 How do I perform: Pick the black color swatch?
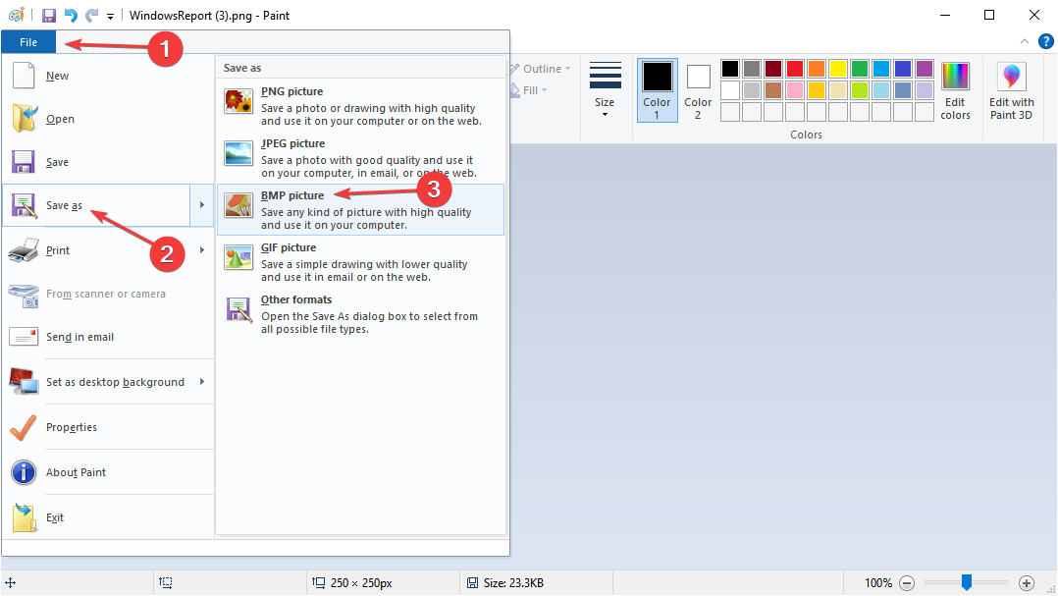click(730, 69)
